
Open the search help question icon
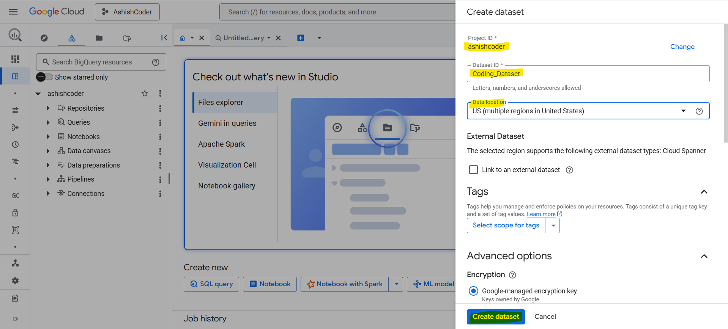156,62
